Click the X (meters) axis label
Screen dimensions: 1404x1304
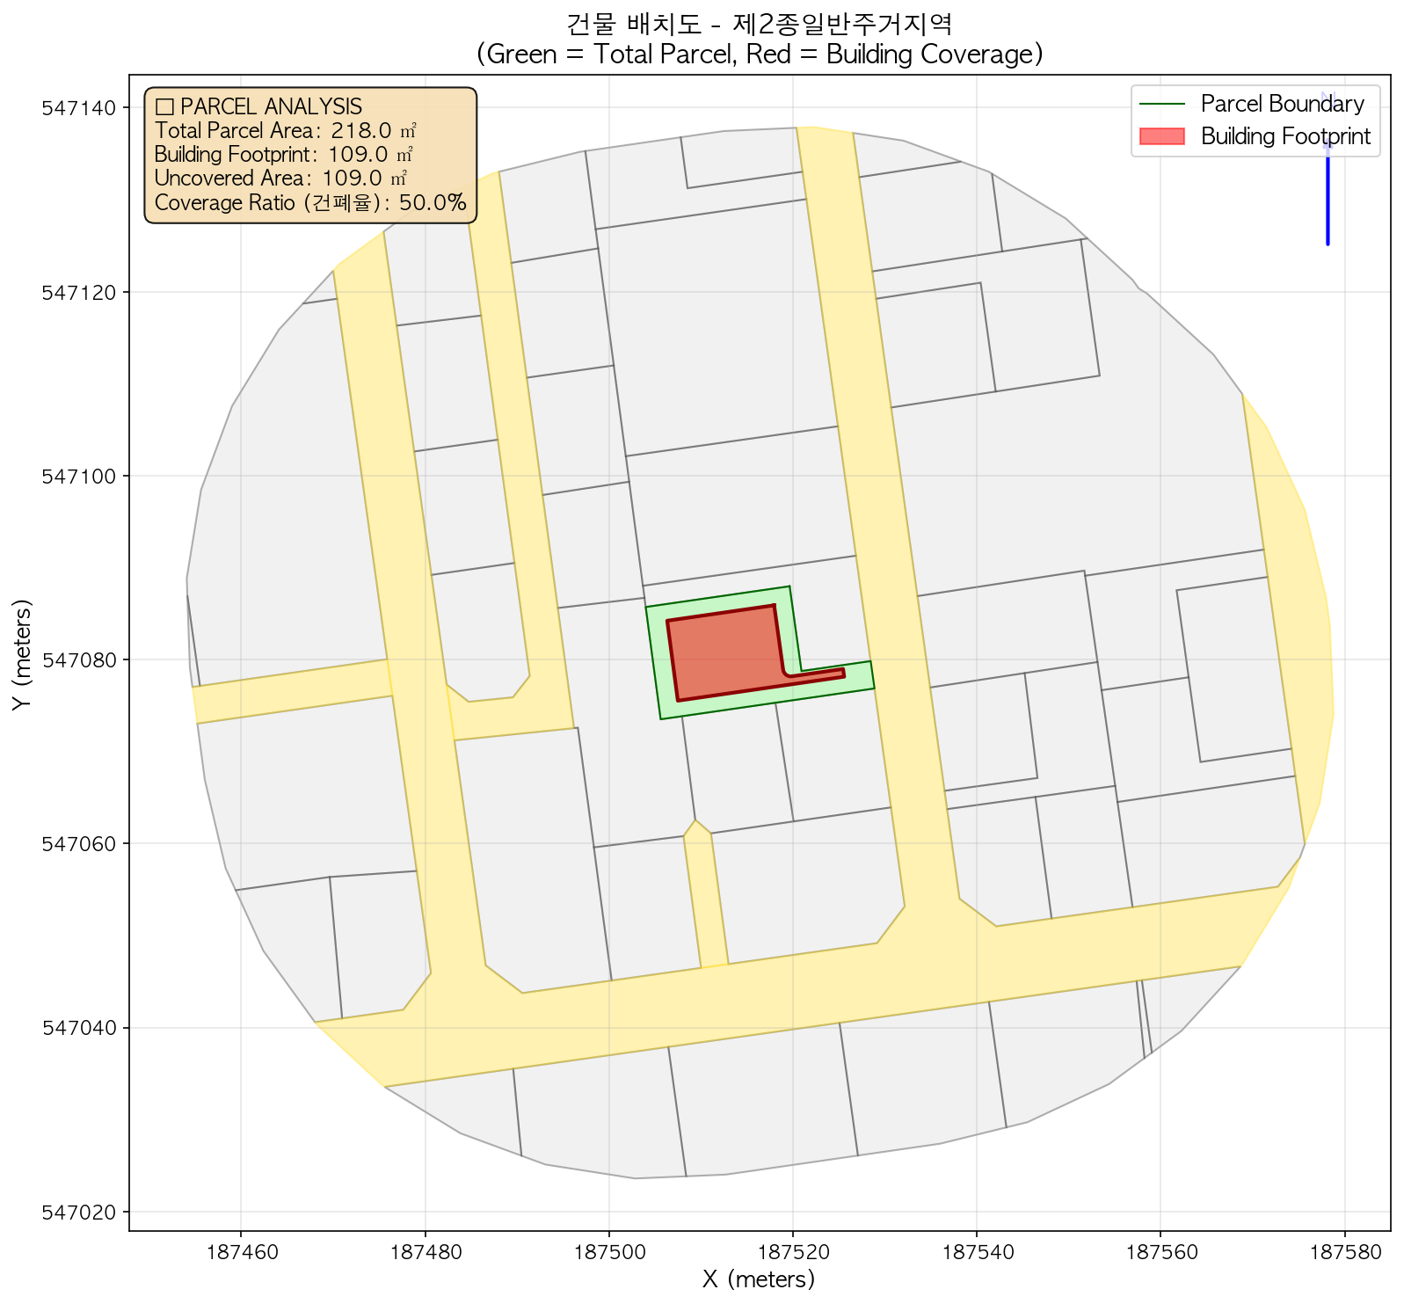759,1279
